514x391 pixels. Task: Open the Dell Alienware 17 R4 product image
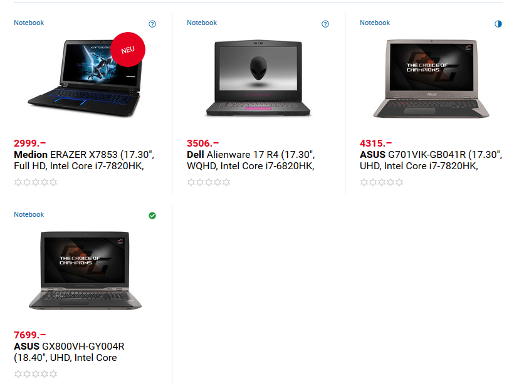pos(258,78)
